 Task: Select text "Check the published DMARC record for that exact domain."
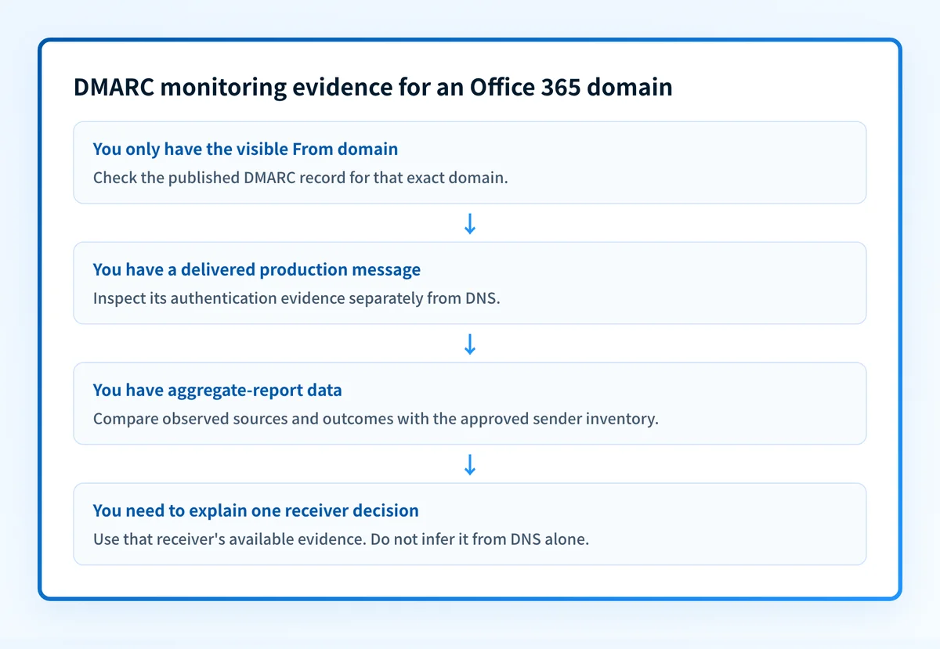click(301, 177)
